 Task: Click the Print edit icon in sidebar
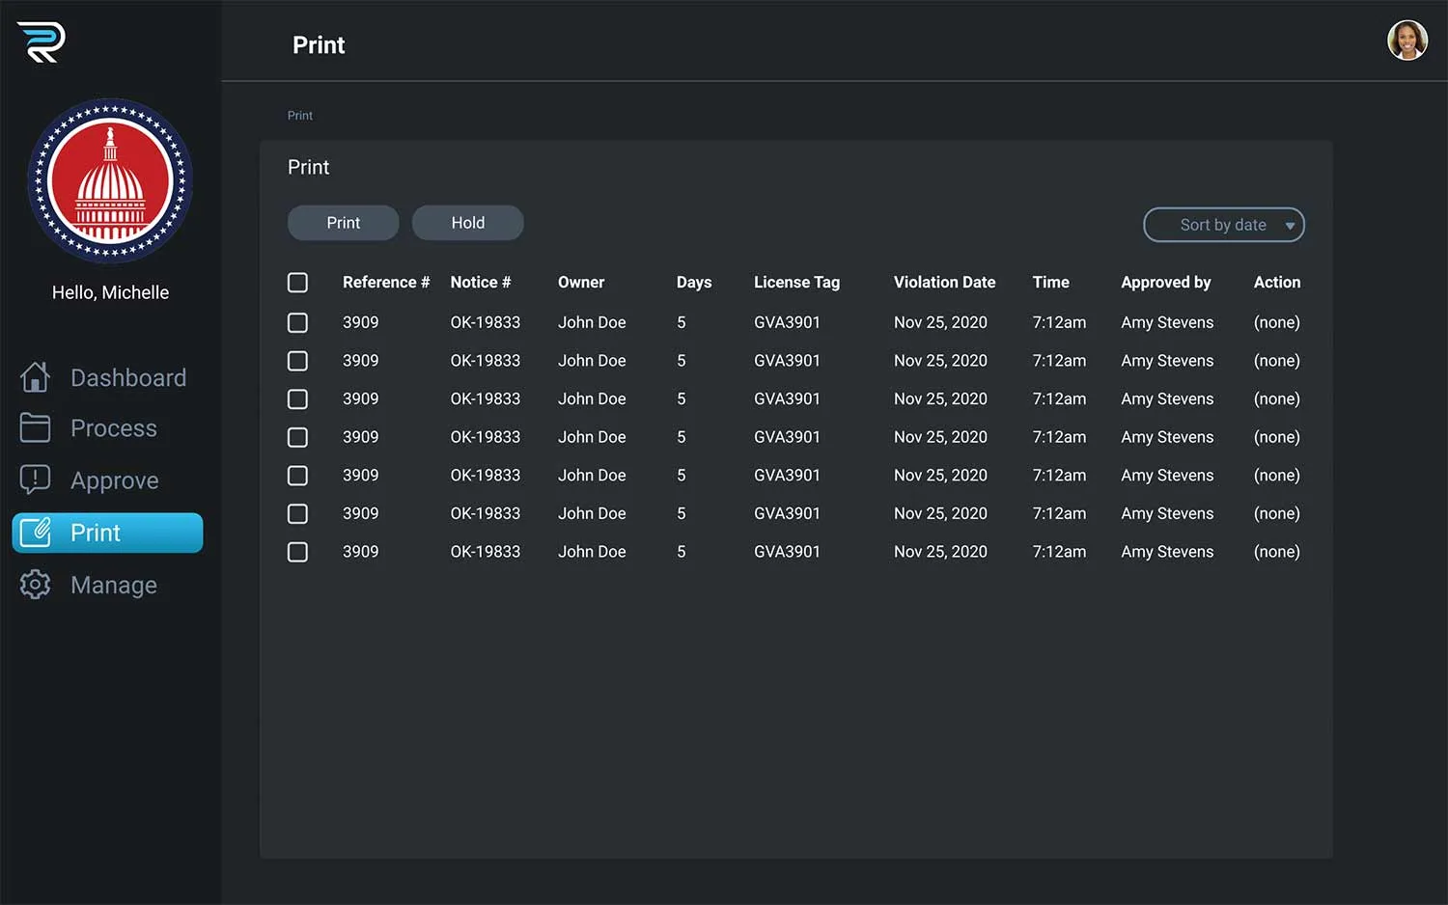[x=36, y=533]
